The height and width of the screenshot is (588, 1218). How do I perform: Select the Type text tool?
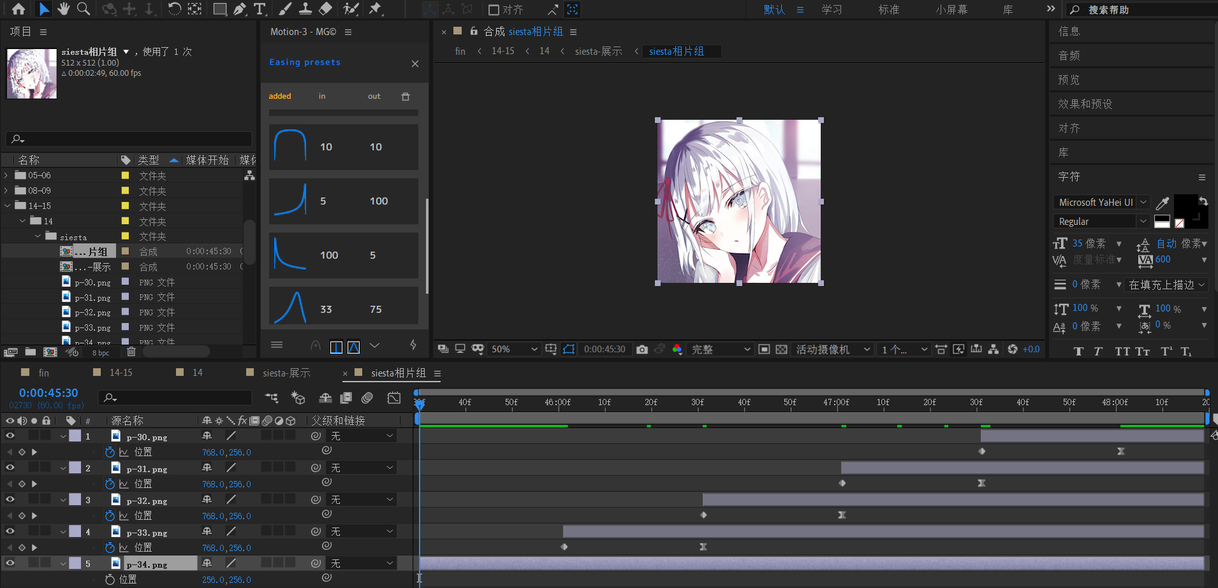pyautogui.click(x=260, y=9)
